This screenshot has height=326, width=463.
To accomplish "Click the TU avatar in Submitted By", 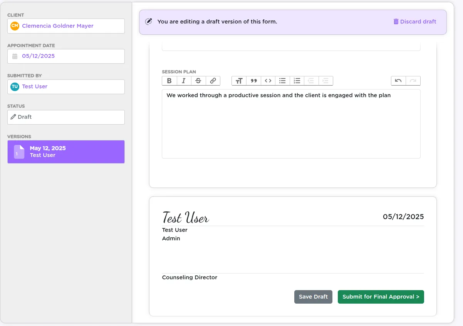I will [15, 86].
